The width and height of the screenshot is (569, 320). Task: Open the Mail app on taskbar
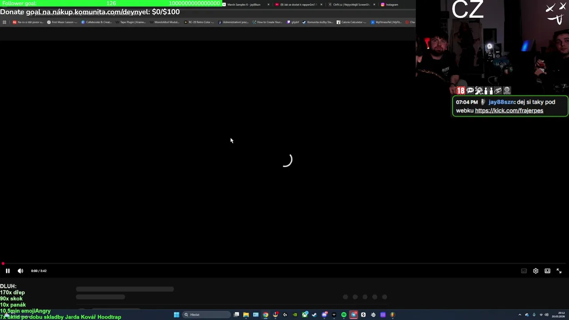click(x=256, y=315)
